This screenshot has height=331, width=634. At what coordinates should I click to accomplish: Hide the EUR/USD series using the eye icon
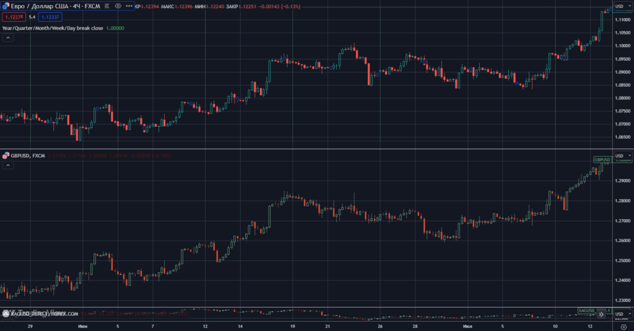click(118, 6)
